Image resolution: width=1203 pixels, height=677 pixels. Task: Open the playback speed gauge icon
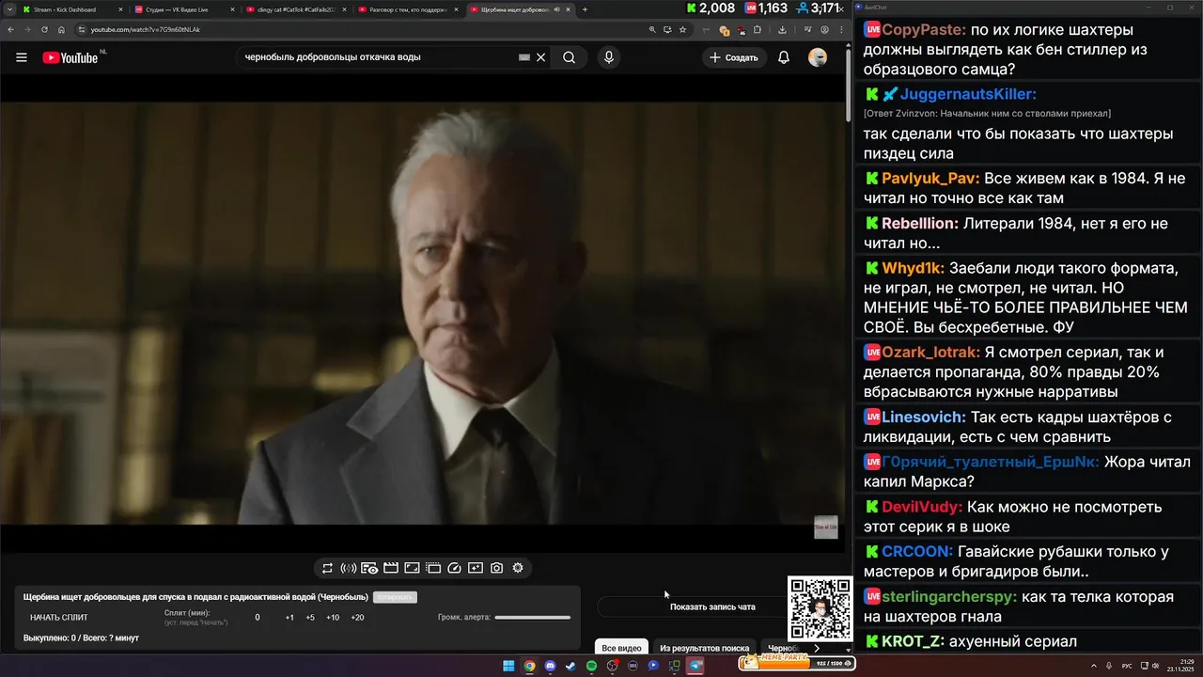pos(455,568)
